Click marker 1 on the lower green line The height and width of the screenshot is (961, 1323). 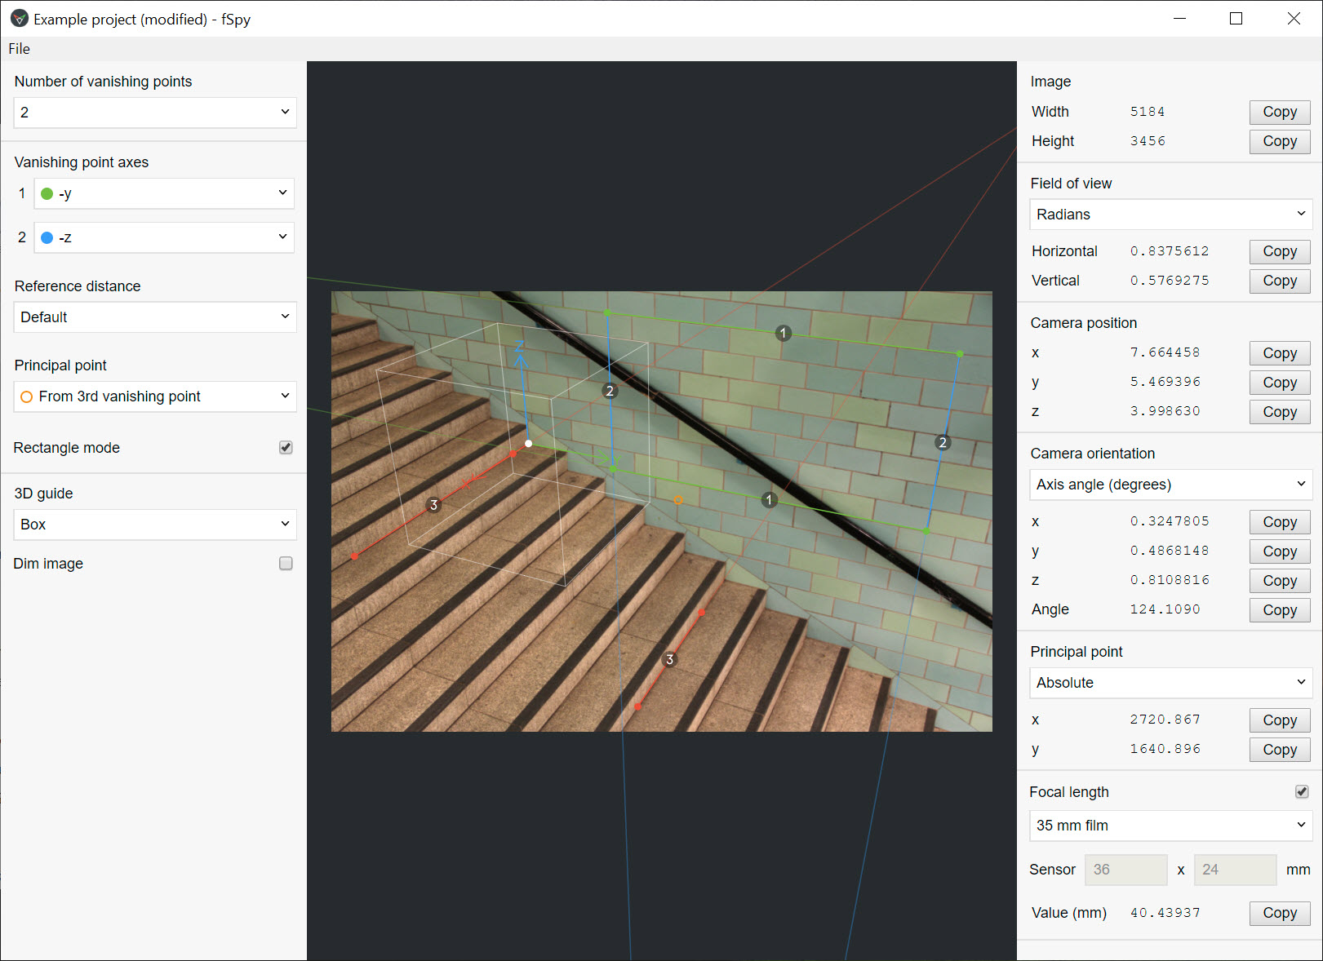click(x=769, y=500)
